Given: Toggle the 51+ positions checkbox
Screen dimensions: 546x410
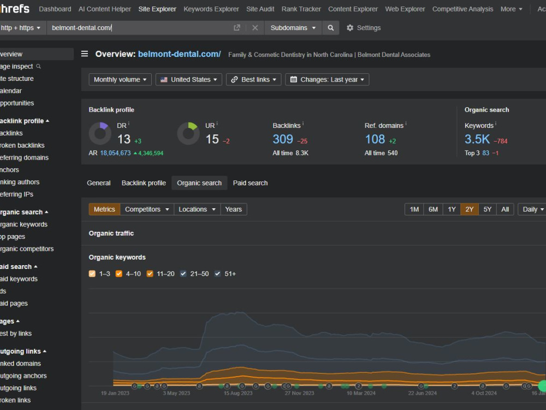Looking at the screenshot, I should click(217, 274).
